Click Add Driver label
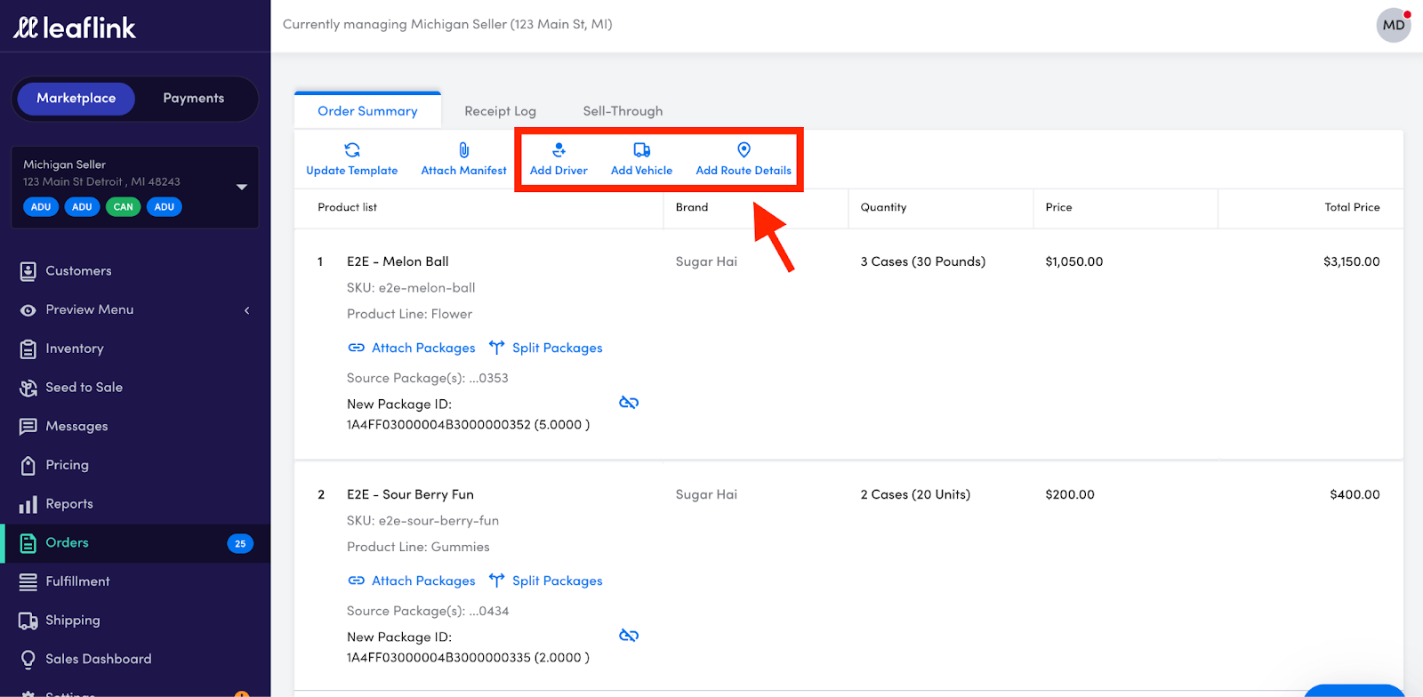 [x=559, y=171]
